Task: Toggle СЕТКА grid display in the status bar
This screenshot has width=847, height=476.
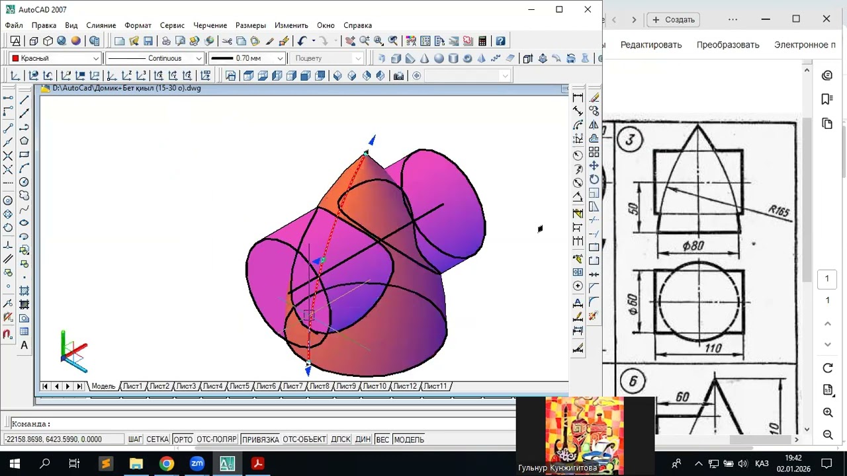Action: click(157, 440)
